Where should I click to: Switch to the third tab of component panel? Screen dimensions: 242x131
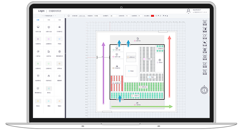pos(60,20)
